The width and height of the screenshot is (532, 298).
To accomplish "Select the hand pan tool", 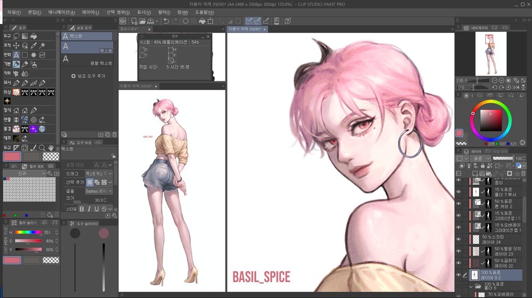I will pyautogui.click(x=51, y=147).
